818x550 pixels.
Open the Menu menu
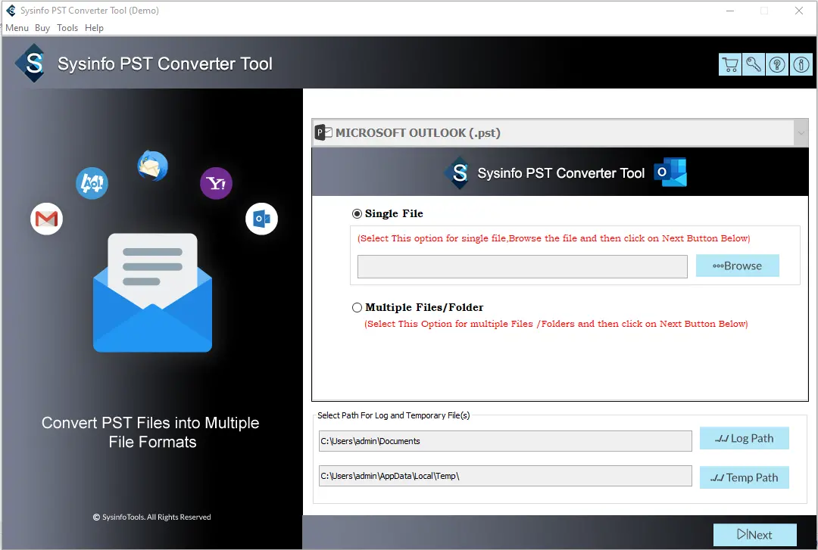pos(17,28)
